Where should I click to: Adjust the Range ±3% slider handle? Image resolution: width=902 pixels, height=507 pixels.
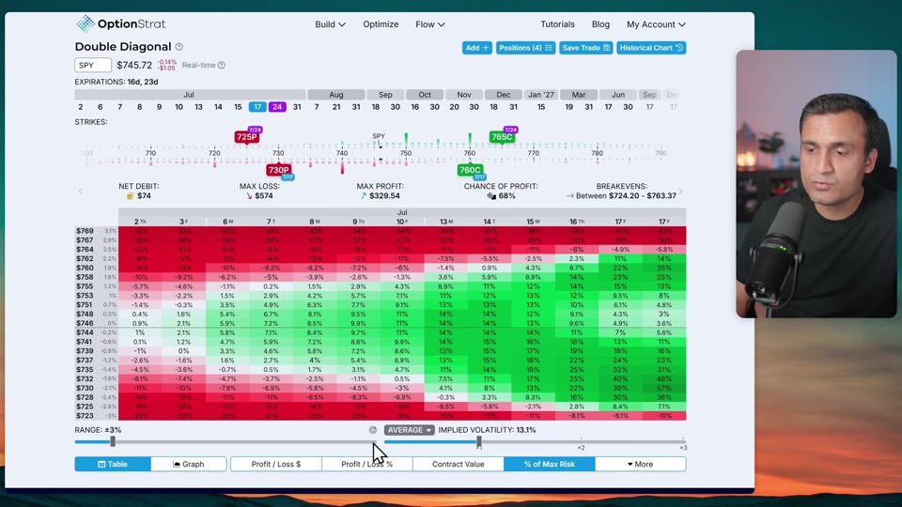click(113, 441)
